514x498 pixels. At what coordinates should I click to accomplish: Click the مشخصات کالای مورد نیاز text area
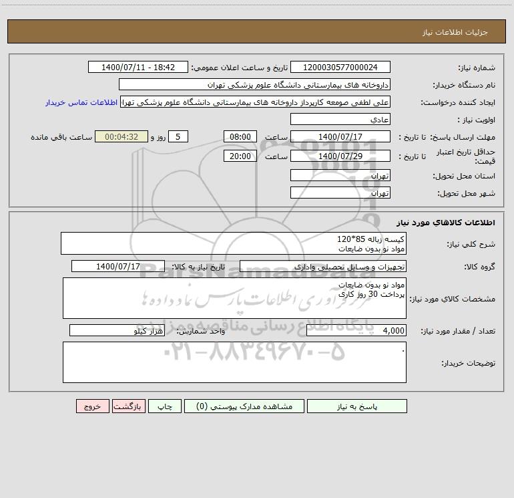pos(234,298)
